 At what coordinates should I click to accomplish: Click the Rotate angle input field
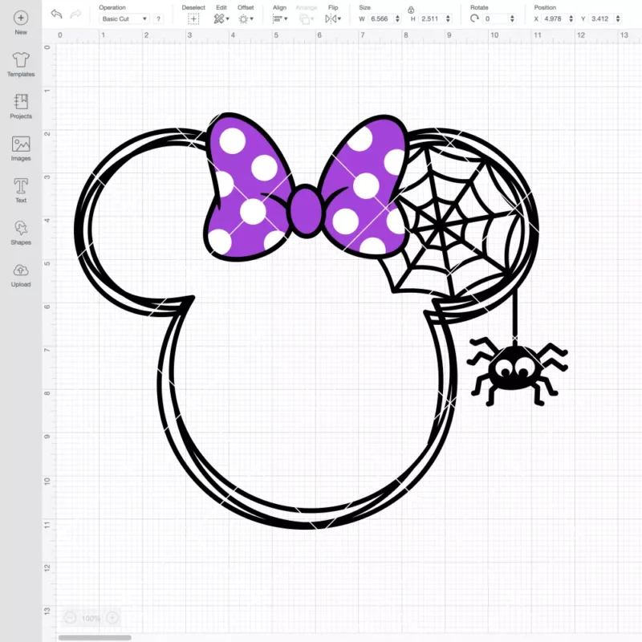click(x=496, y=18)
